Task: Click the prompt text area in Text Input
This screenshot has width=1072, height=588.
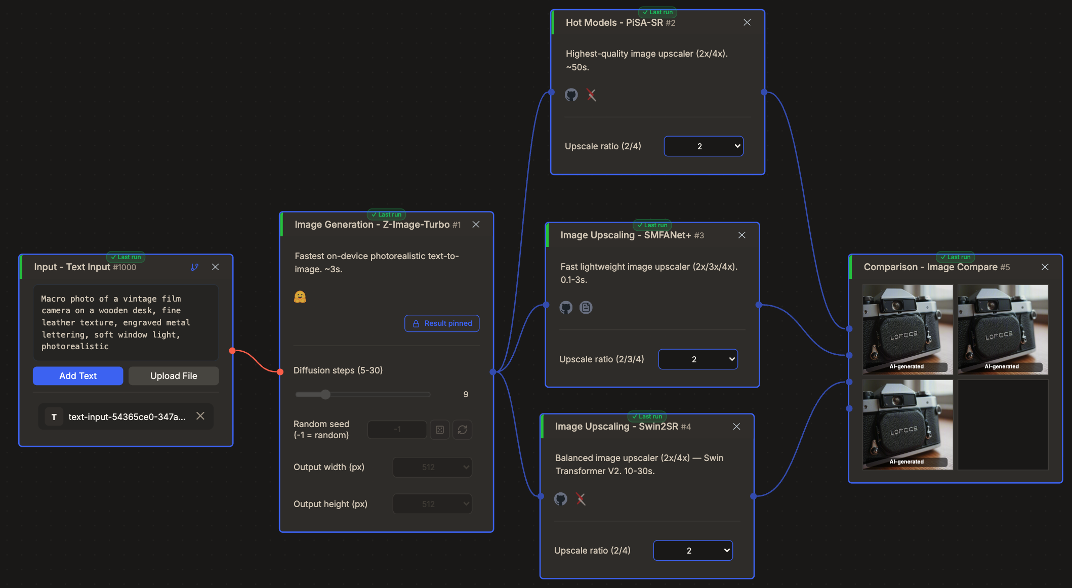Action: [126, 323]
